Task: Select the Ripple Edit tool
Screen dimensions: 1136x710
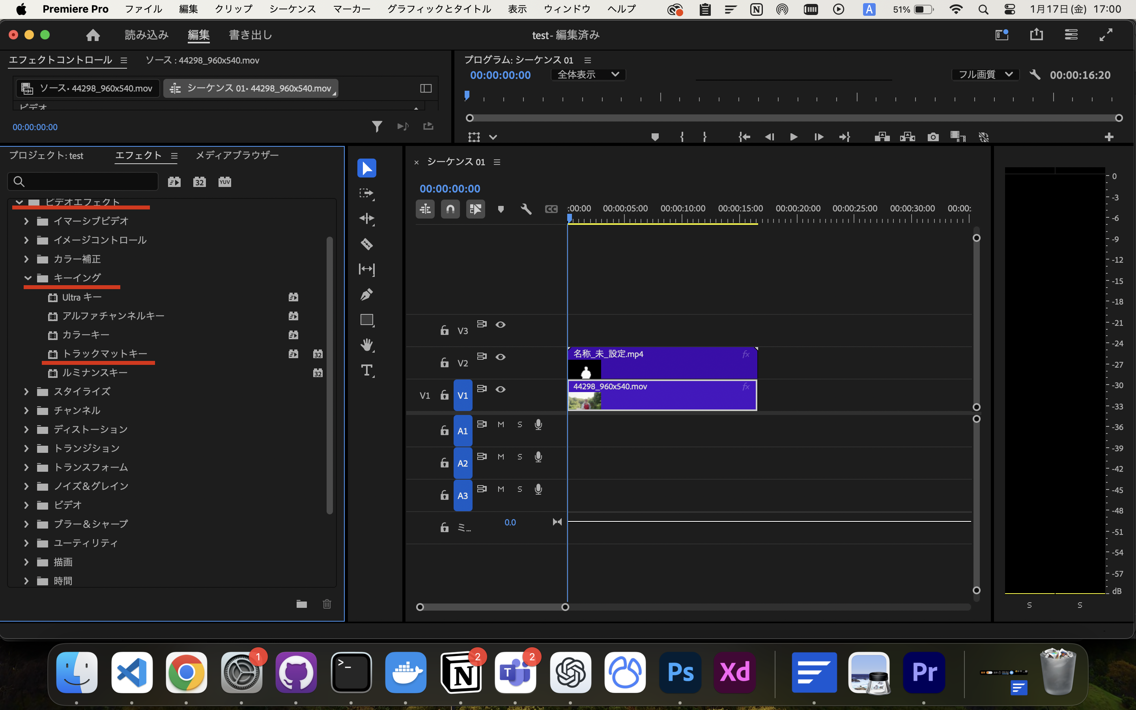Action: click(x=366, y=219)
